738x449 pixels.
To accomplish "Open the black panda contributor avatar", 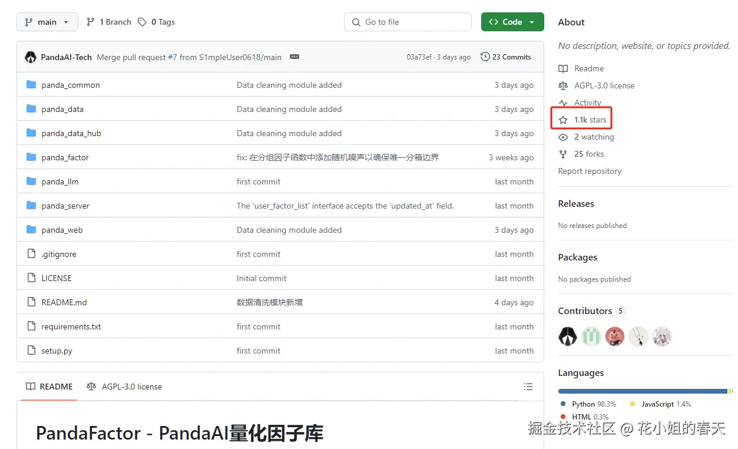I will tap(568, 336).
